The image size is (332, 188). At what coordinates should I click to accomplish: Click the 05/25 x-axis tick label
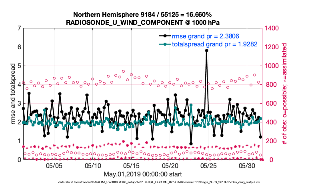(x=208, y=166)
